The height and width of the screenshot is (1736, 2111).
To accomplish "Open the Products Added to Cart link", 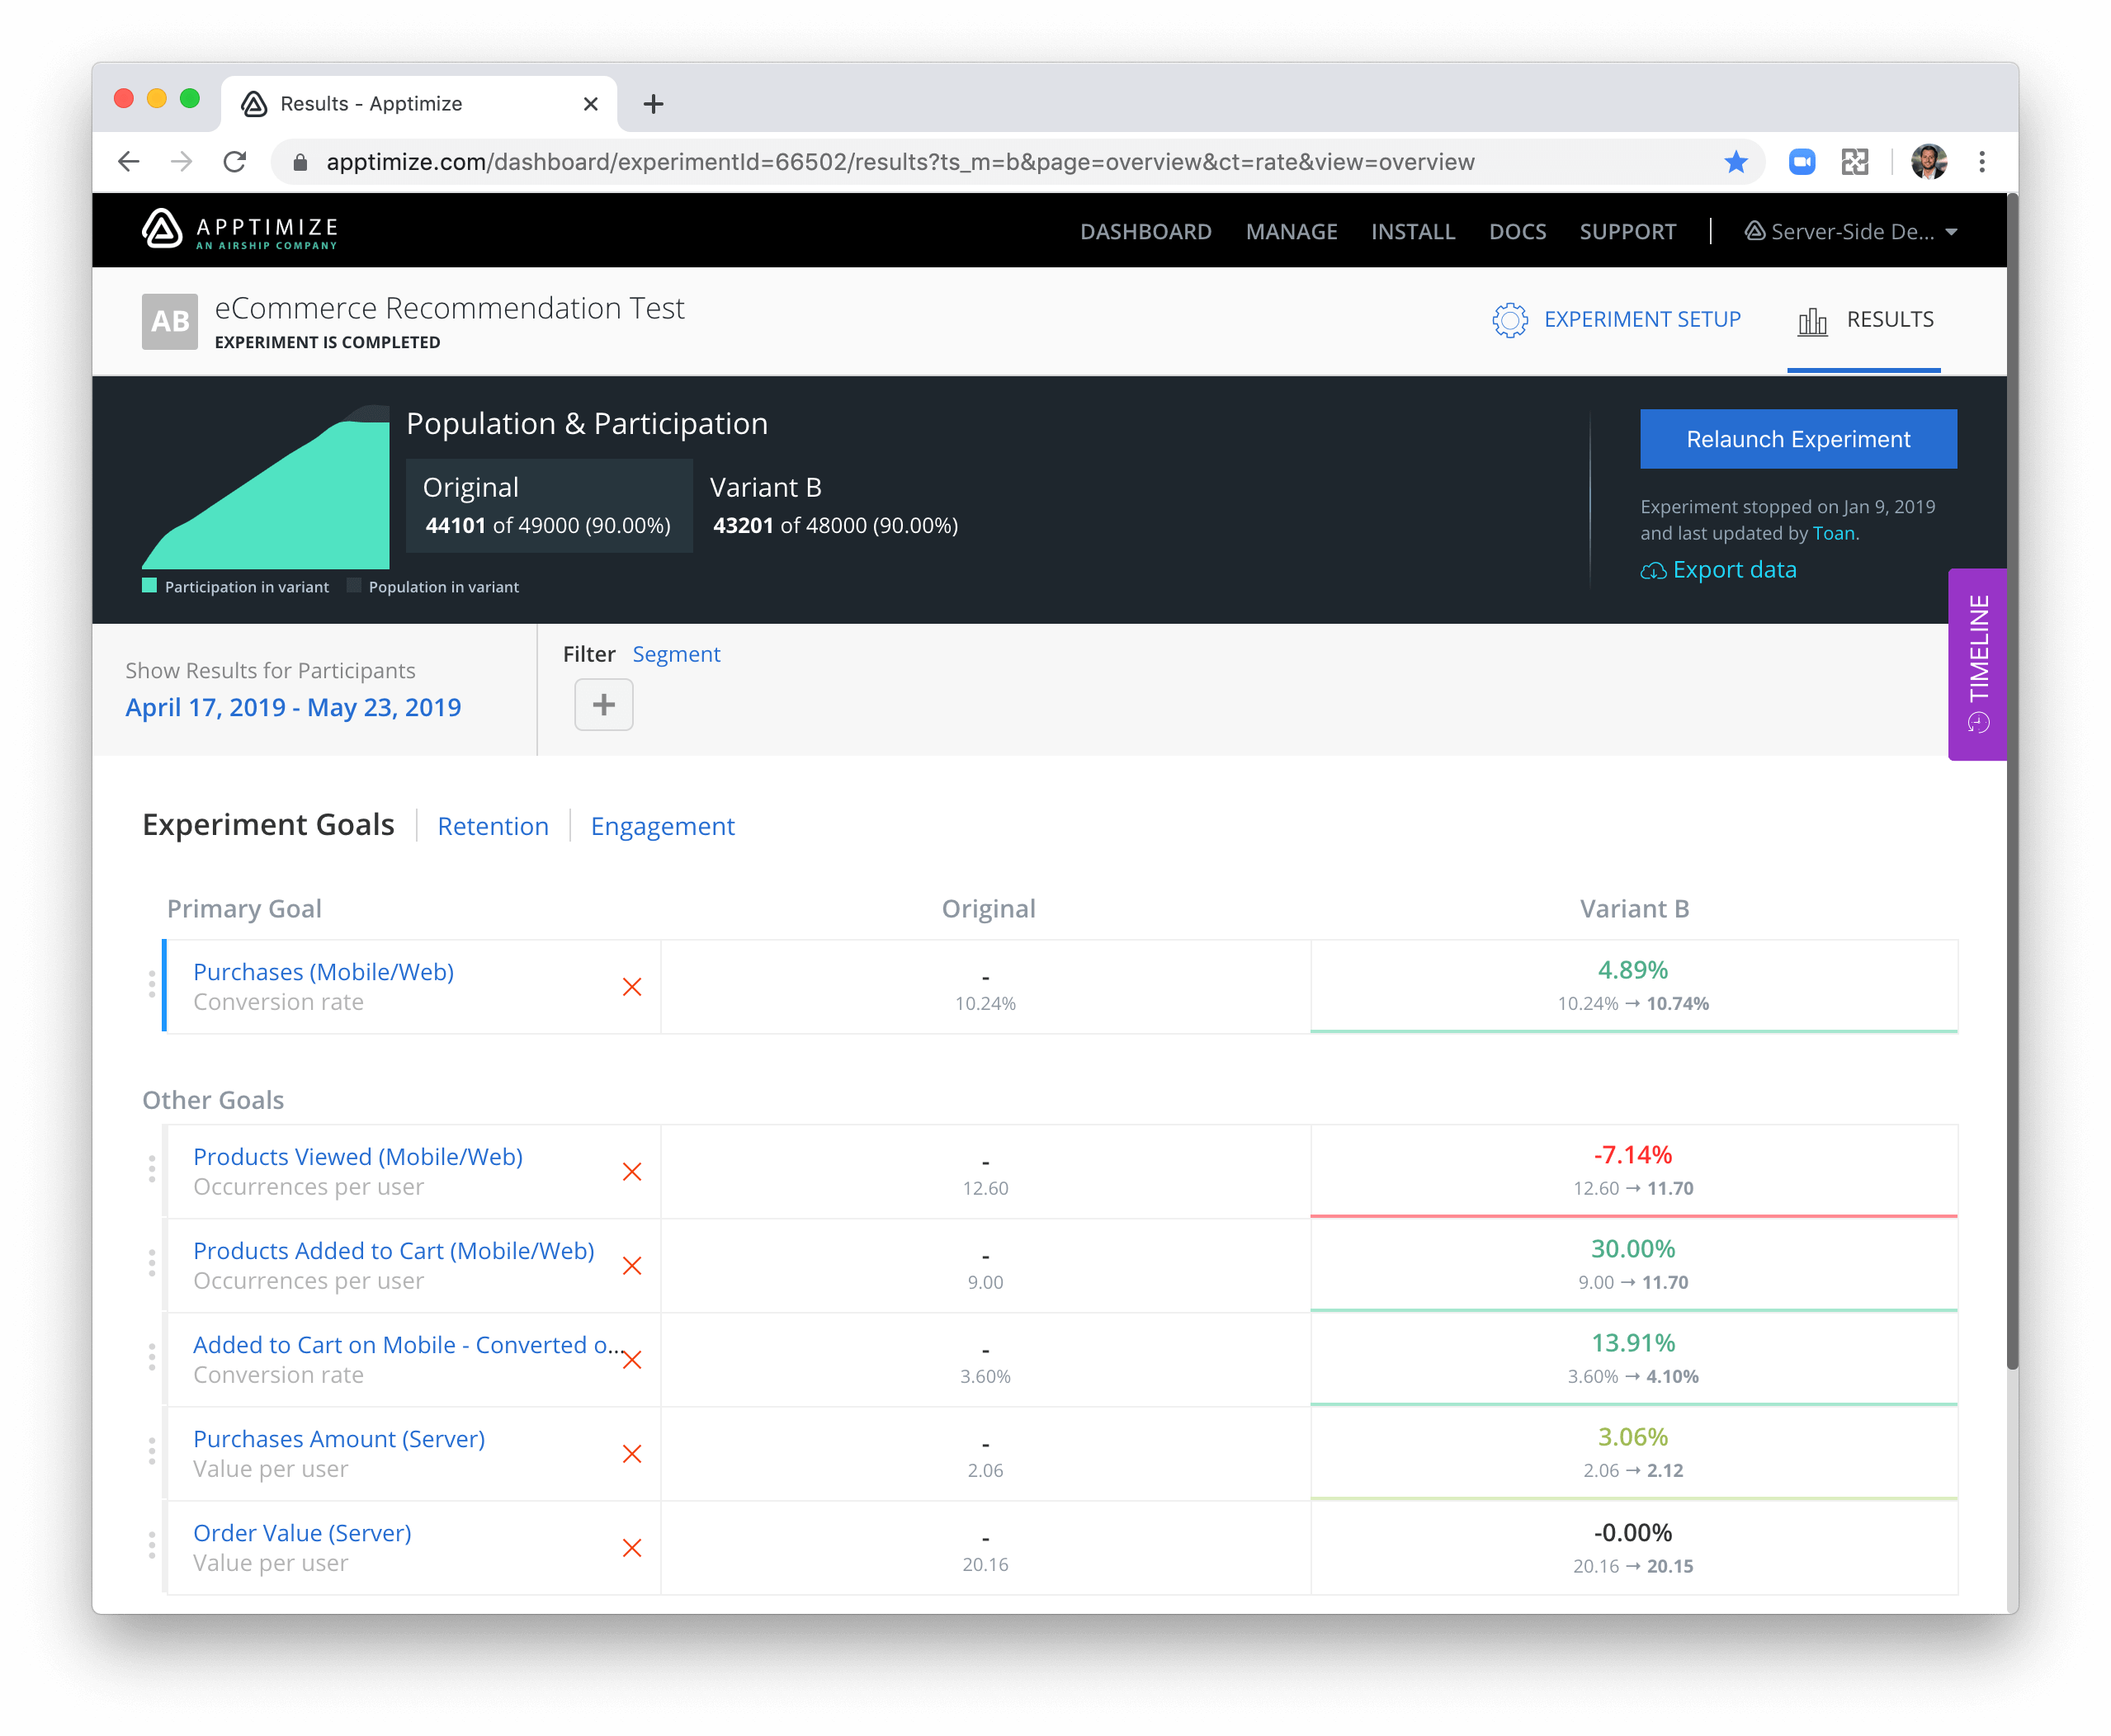I will tap(393, 1251).
